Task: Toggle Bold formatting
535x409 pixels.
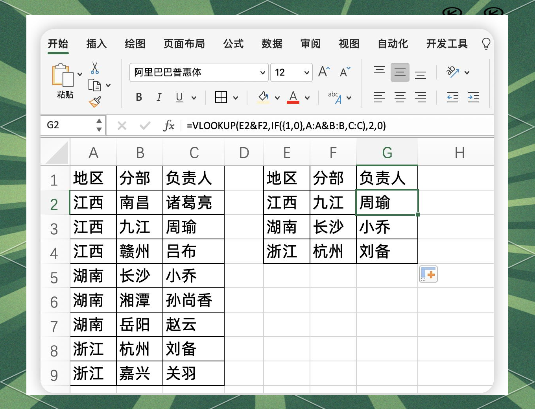Action: point(139,97)
